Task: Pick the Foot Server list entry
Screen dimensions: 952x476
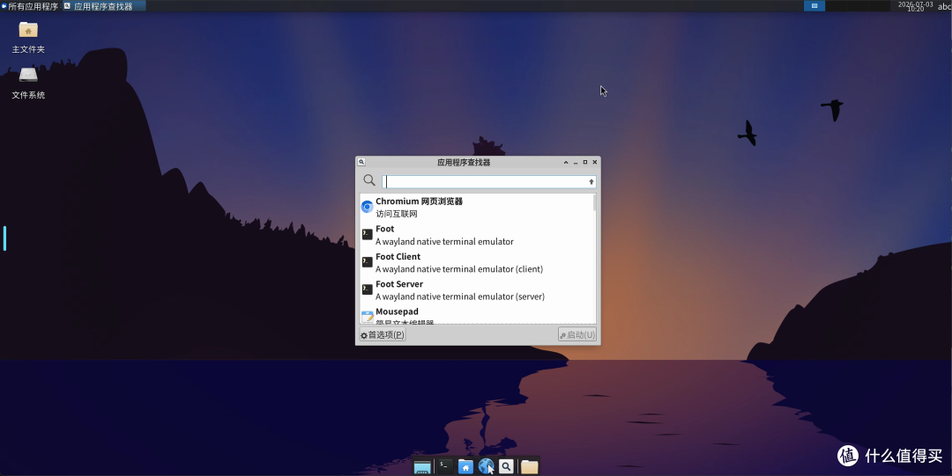Action: (x=477, y=289)
